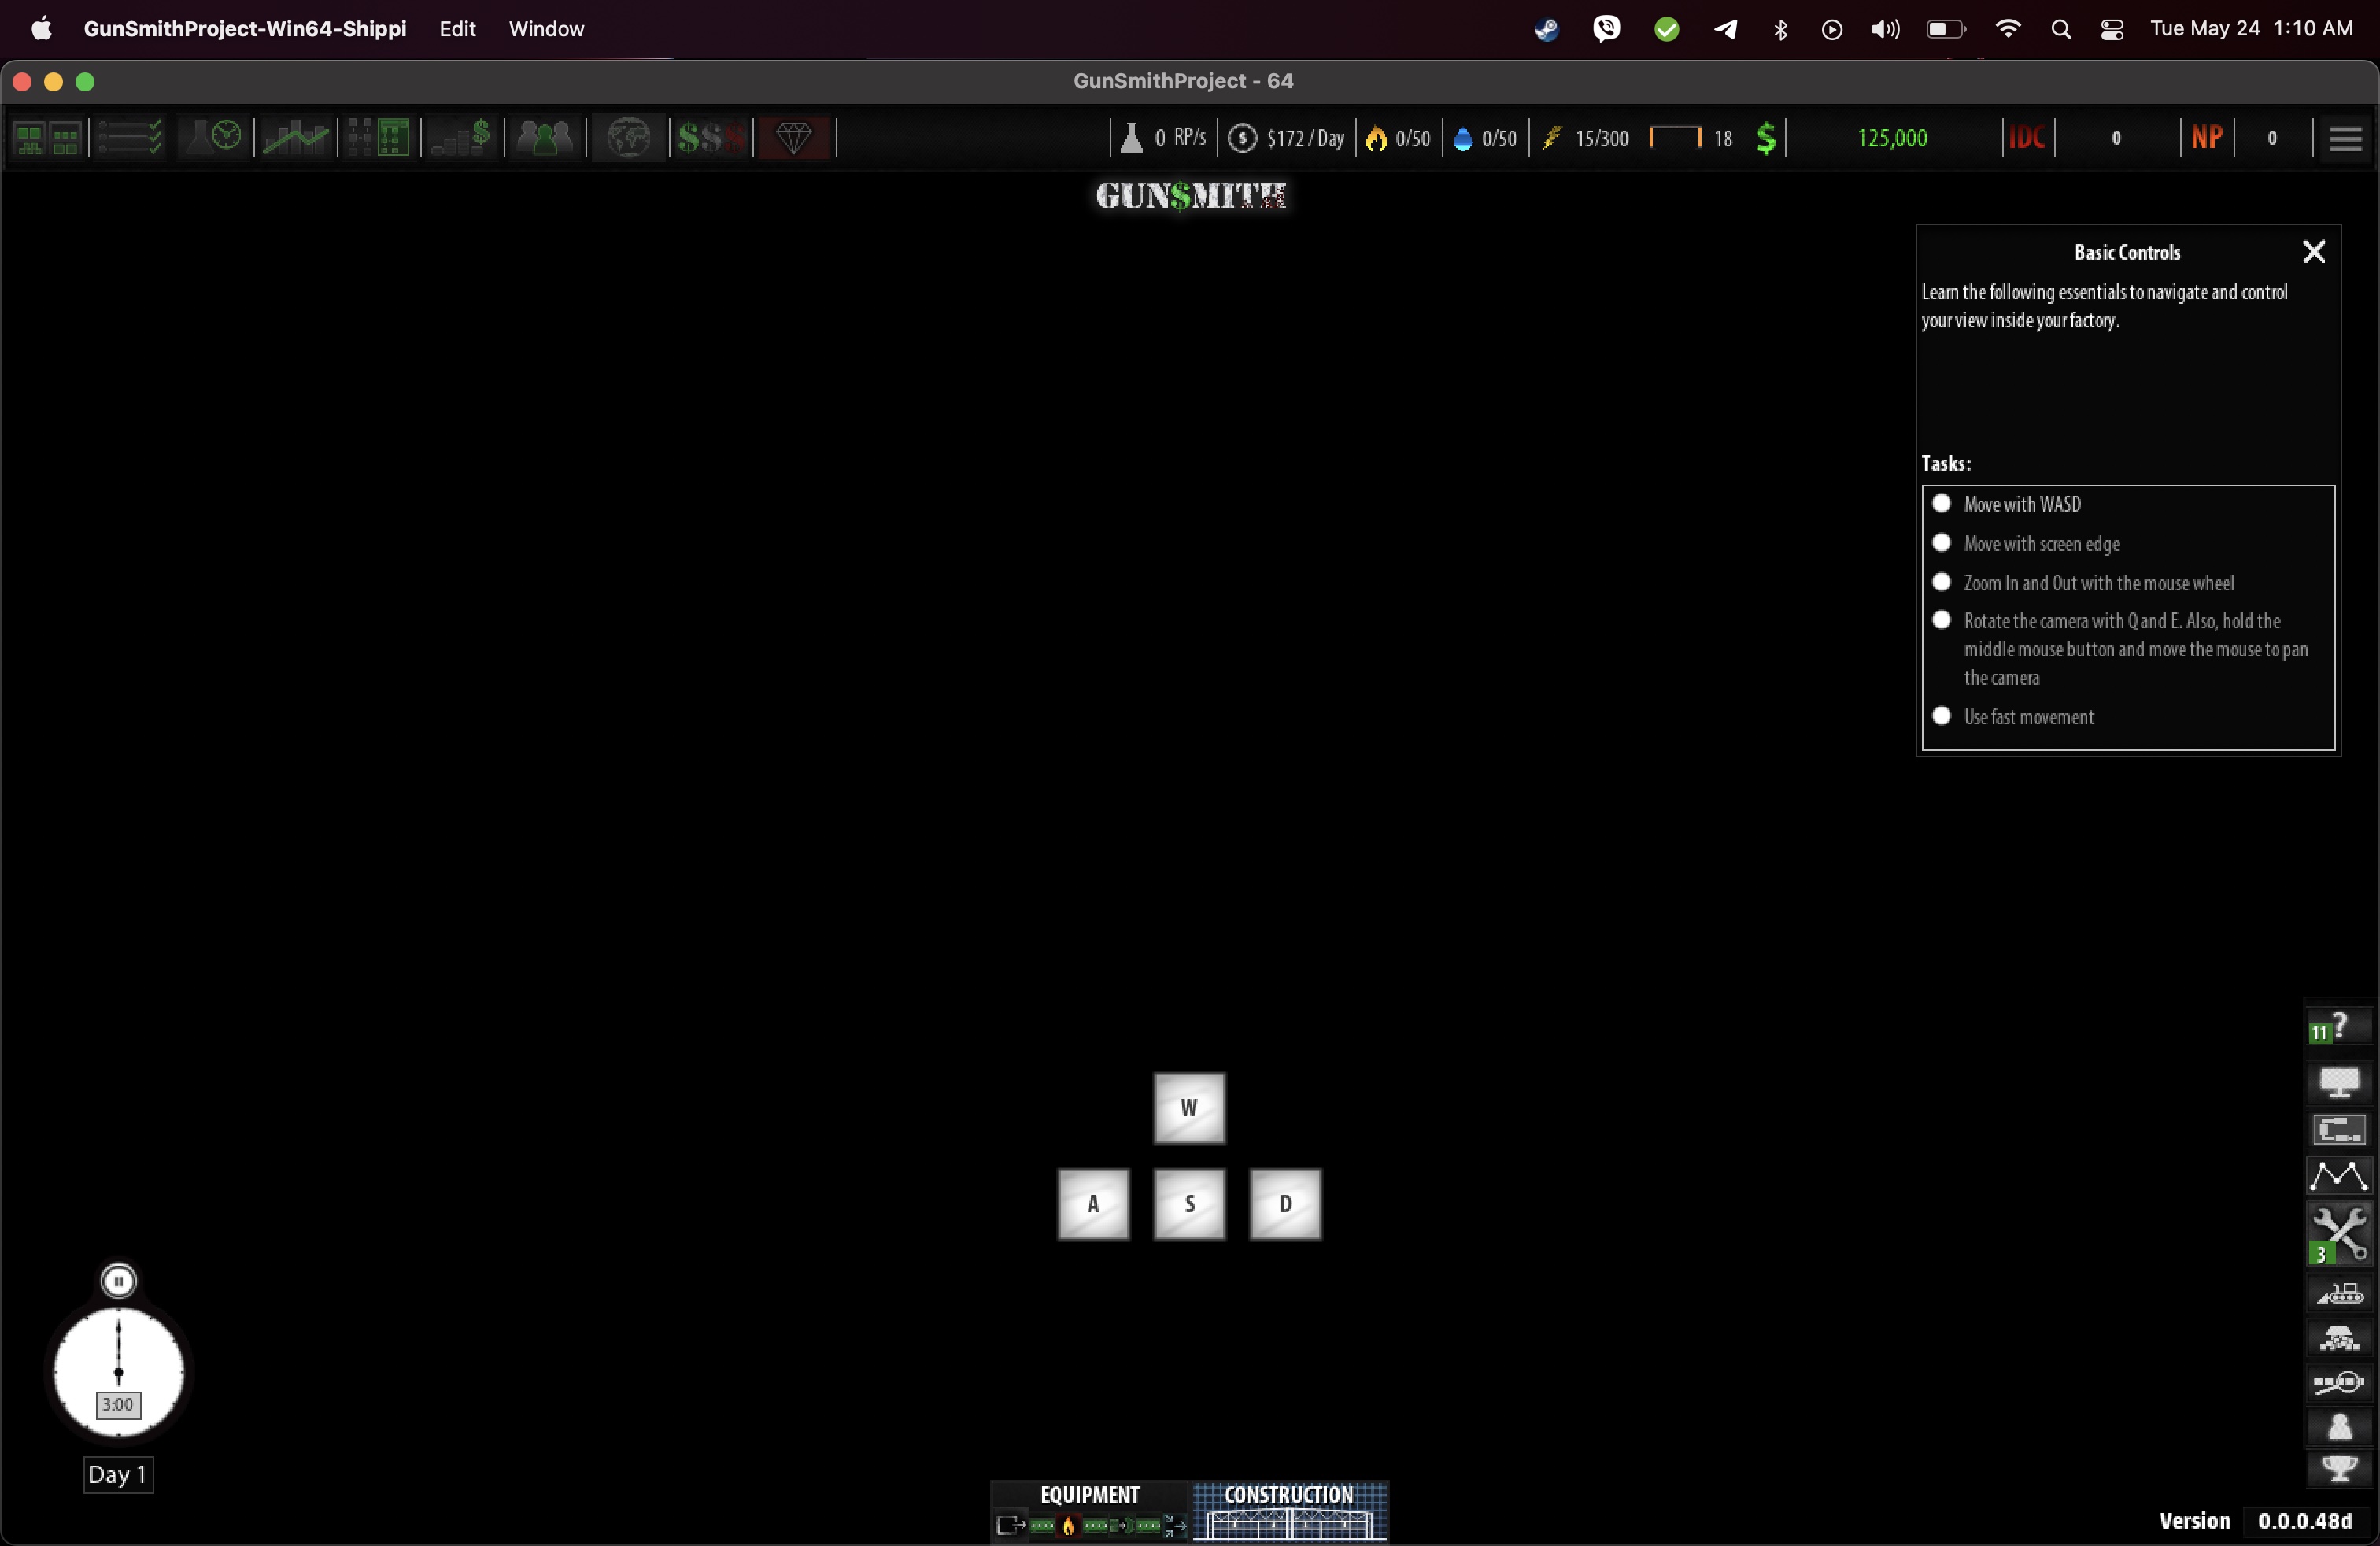Switch to the Construction tab

pos(1289,1511)
